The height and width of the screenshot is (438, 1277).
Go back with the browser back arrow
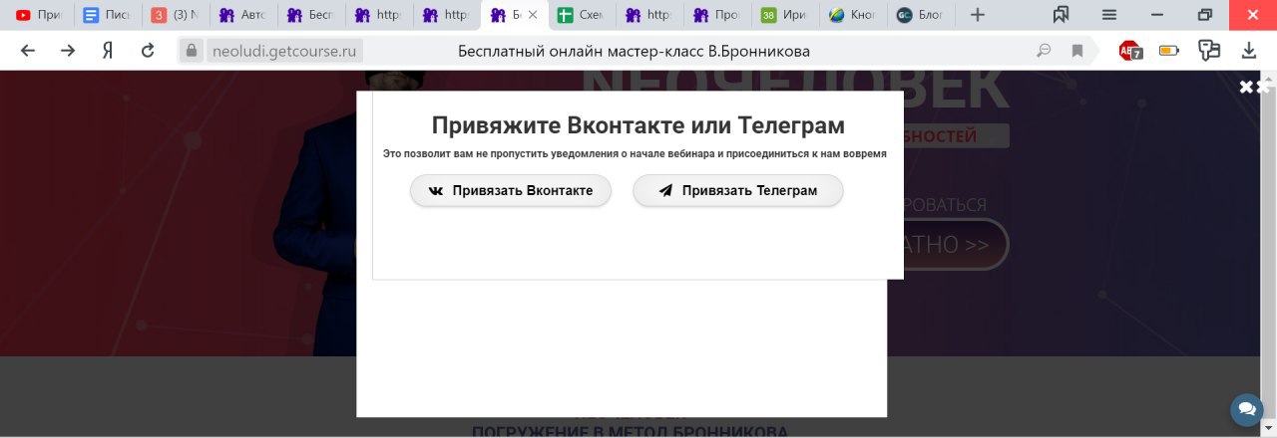point(28,51)
